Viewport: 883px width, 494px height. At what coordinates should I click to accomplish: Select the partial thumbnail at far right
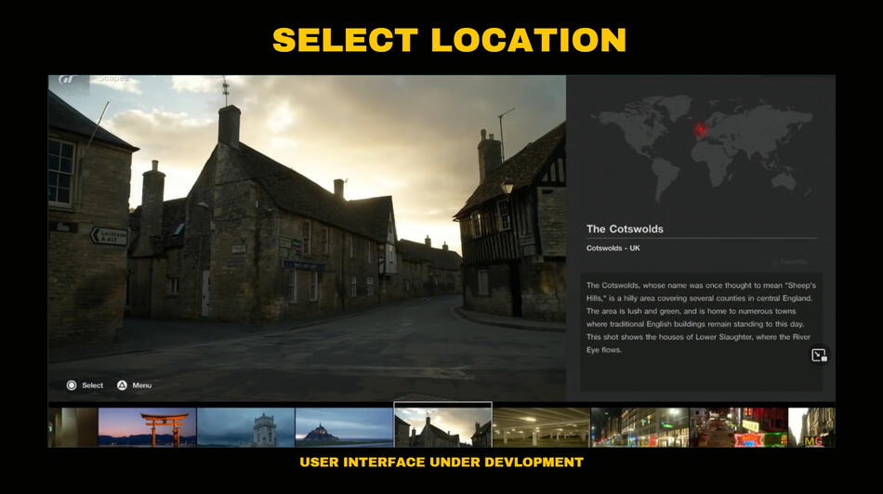(811, 427)
